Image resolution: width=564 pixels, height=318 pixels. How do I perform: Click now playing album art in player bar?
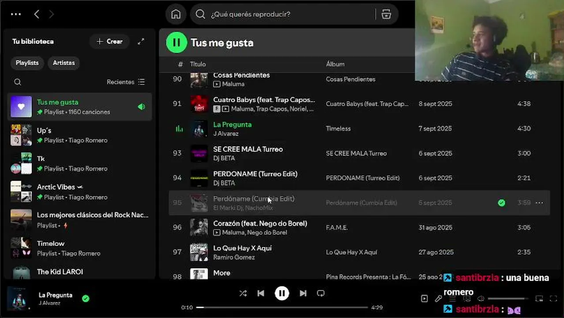point(19,299)
